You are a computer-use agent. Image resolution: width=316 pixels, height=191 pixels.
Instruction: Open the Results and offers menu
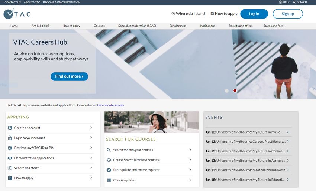tap(241, 26)
